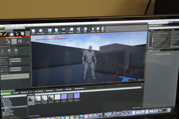The image size is (179, 119).
Task: Stop the play-in-editor session
Action: [x=98, y=29]
